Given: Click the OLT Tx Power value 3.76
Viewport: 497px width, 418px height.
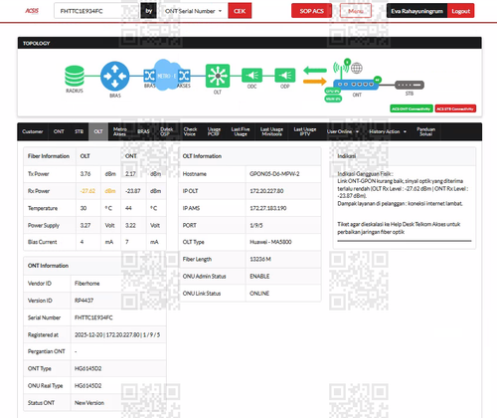Looking at the screenshot, I should pyautogui.click(x=85, y=174).
